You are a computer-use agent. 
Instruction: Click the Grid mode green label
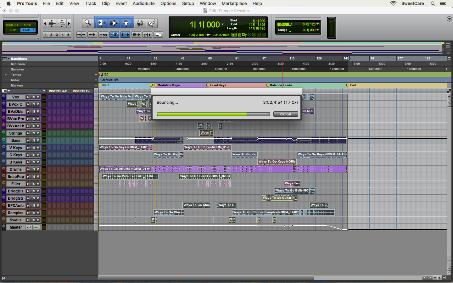[283, 24]
